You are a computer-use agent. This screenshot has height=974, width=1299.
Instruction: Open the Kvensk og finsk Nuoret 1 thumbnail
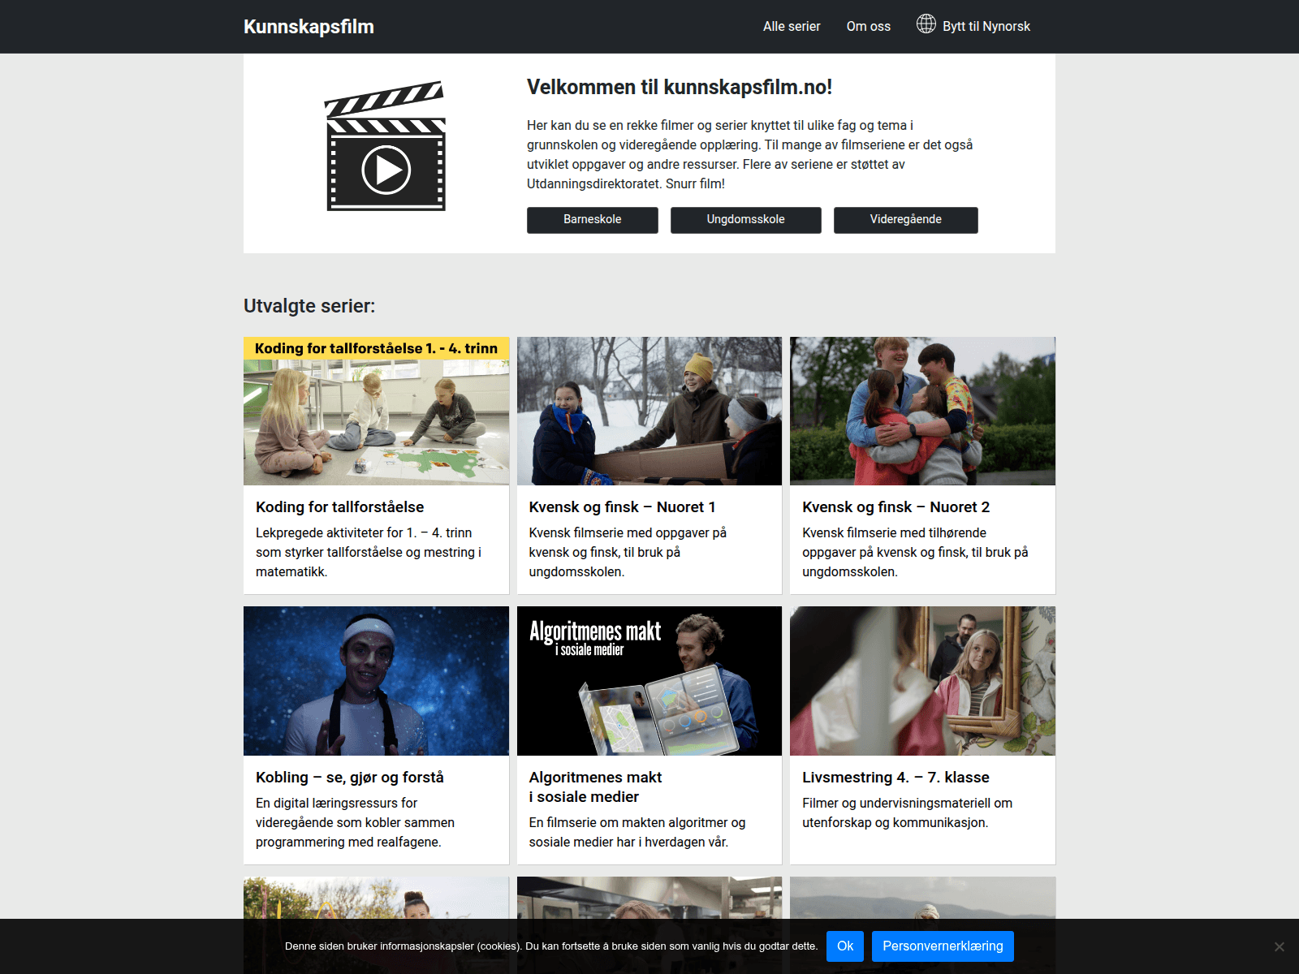[649, 411]
